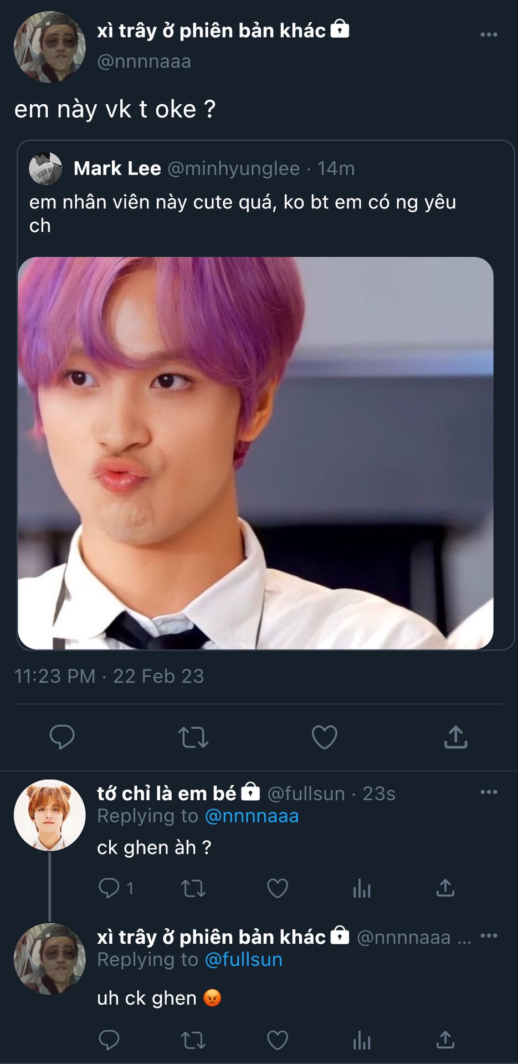Open more options on @fullsun reply
Screen dimensions: 518x1064
pos(489,792)
